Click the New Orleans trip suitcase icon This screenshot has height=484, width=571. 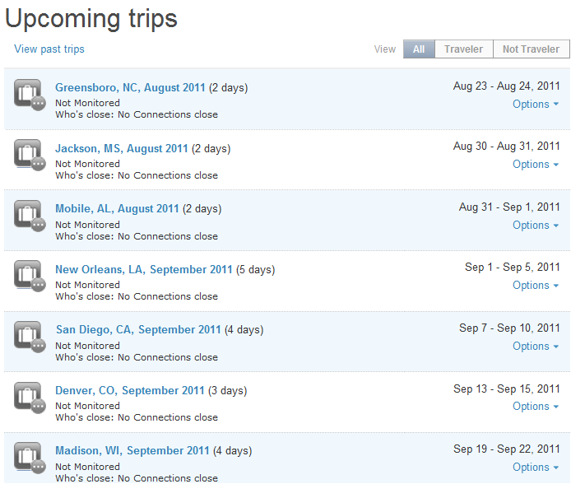click(x=29, y=277)
